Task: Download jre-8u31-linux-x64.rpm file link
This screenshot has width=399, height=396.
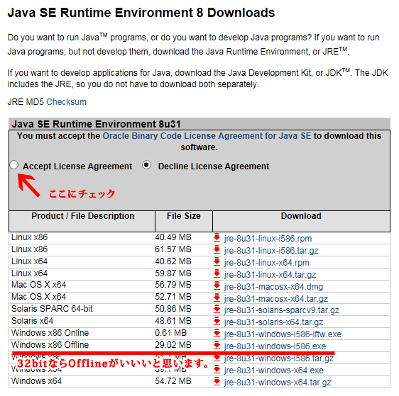Action: pyautogui.click(x=266, y=263)
